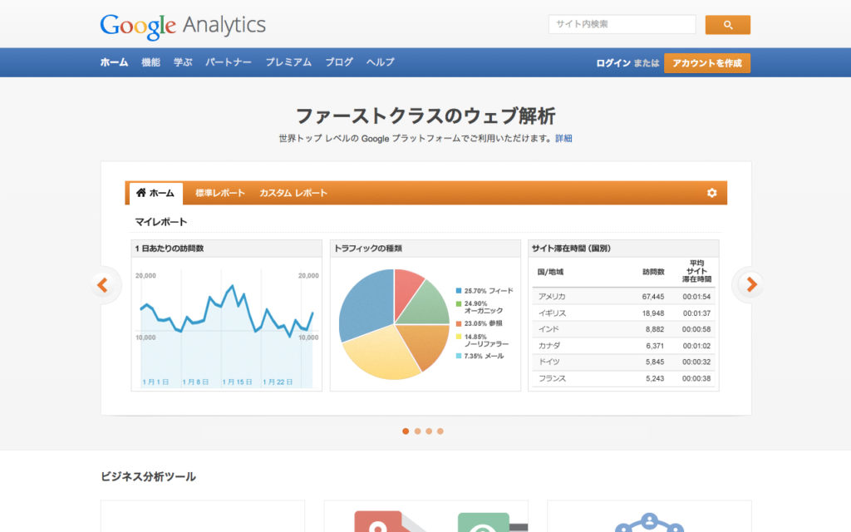Open the ヘルプ navigation menu
851x532 pixels.
[379, 61]
